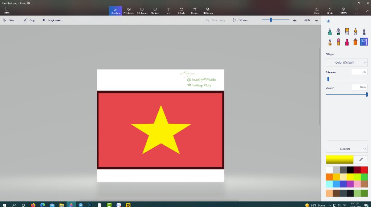Collapse the ribbon with the chevron
The height and width of the screenshot is (207, 371).
click(367, 11)
